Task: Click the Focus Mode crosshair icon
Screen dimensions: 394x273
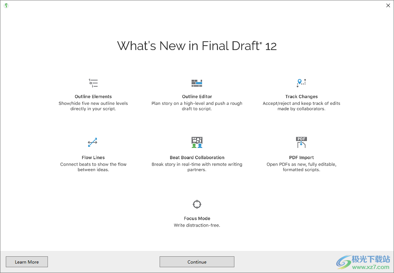Action: 197,204
